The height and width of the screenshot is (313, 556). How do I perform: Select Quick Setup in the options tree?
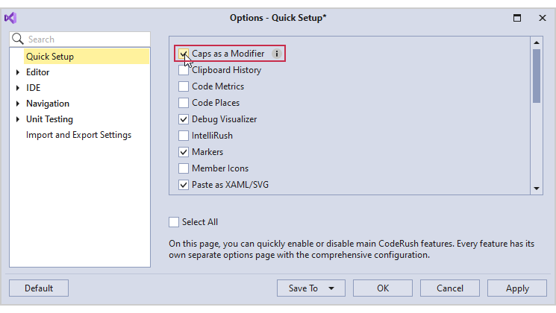(x=49, y=56)
